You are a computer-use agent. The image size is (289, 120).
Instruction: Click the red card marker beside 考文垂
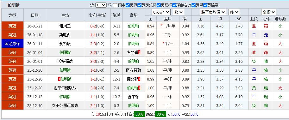click(139, 52)
